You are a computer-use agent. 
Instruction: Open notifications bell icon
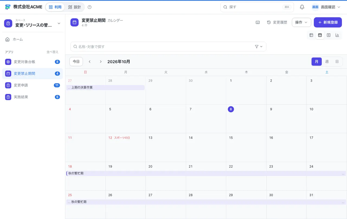coord(302,7)
